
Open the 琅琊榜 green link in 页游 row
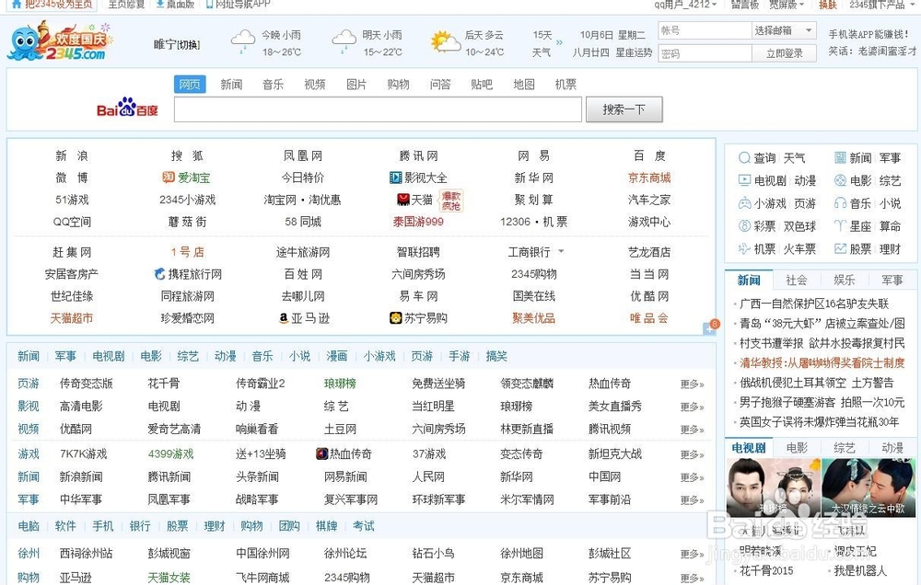pyautogui.click(x=340, y=384)
